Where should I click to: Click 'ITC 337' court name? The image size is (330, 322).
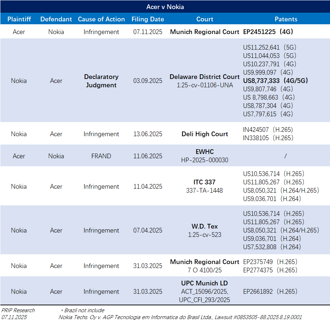pyautogui.click(x=205, y=182)
